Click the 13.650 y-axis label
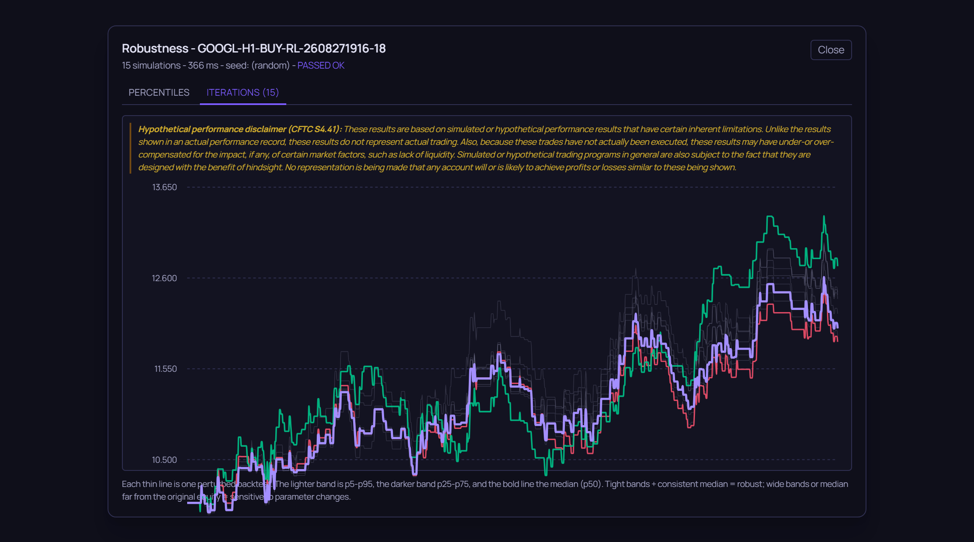974x542 pixels. click(164, 187)
